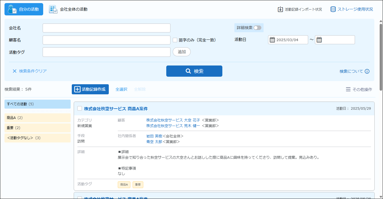Click the X icon for 検索条件クリア
Screen dimensions: 383x199
[x=15, y=71]
